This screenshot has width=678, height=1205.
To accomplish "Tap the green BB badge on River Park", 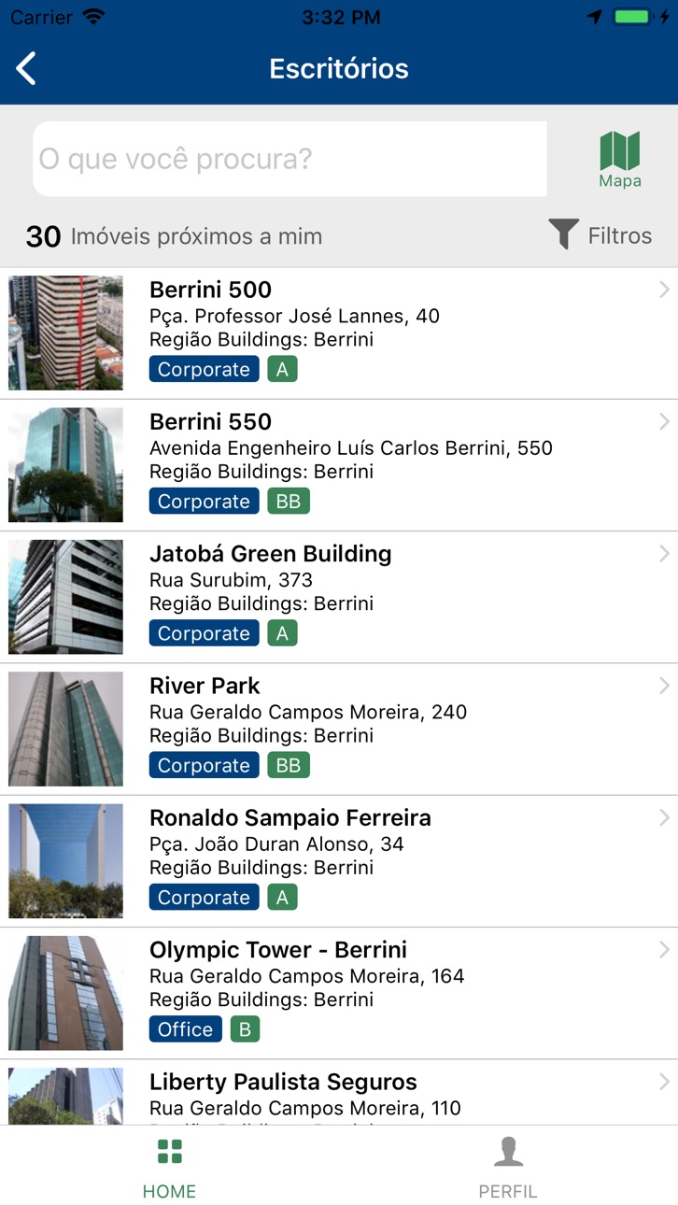I will (289, 766).
